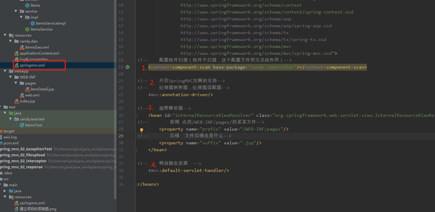Collapse the candy.test.test package node
This screenshot has width=435, height=212.
(x=10, y=119)
